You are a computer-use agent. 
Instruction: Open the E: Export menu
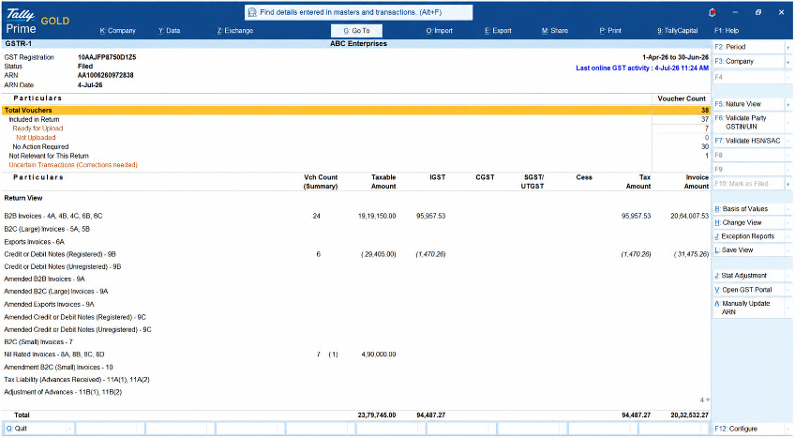(498, 30)
